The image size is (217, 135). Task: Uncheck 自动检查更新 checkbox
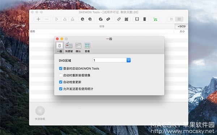61,82
